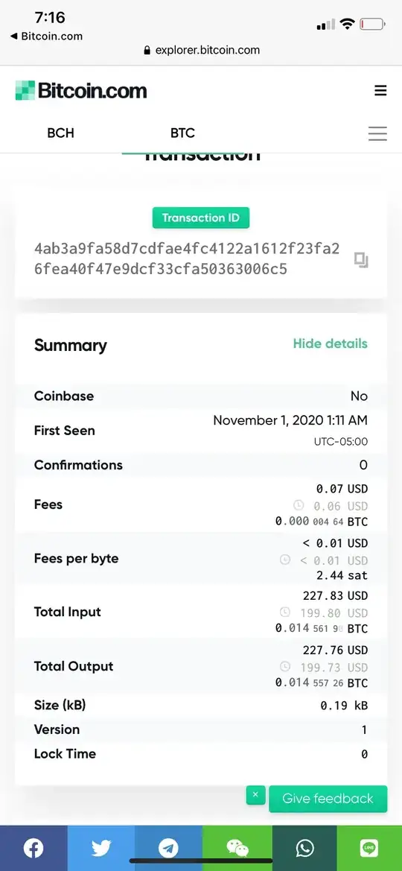Open the black hamburger menu icon
This screenshot has height=871, width=402.
380,91
